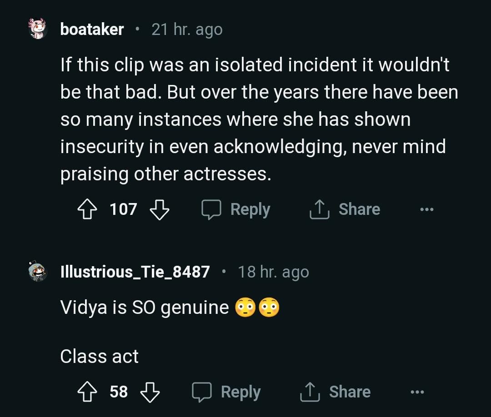Share boataker's comment
The height and width of the screenshot is (417, 491).
344,210
